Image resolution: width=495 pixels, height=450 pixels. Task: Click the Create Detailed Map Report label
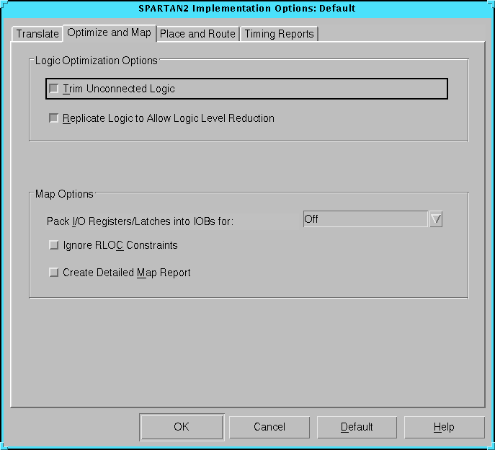[x=127, y=273]
